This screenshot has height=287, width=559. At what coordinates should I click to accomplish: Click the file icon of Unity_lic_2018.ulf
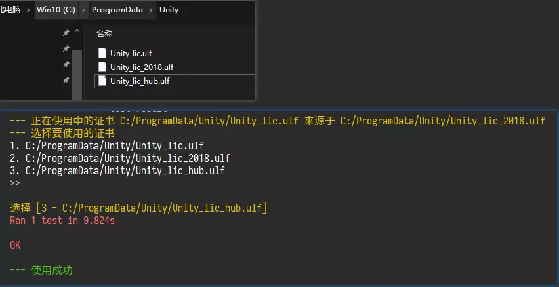tap(102, 67)
